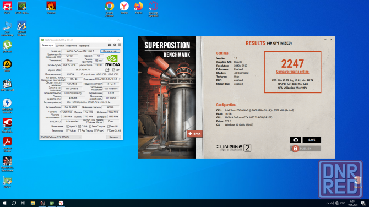Click the Superposition camera screenshot icon
This screenshot has height=207, width=369.
point(295,140)
